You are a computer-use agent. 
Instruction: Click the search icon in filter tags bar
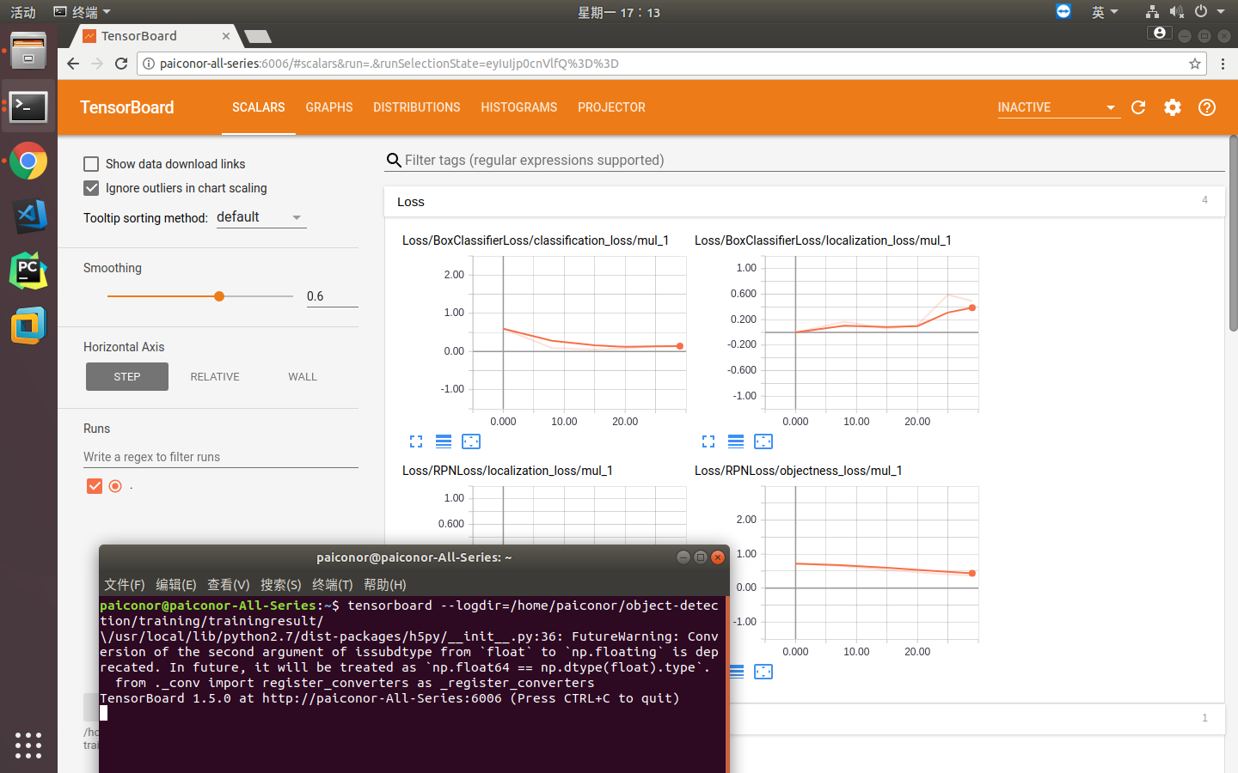coord(394,161)
